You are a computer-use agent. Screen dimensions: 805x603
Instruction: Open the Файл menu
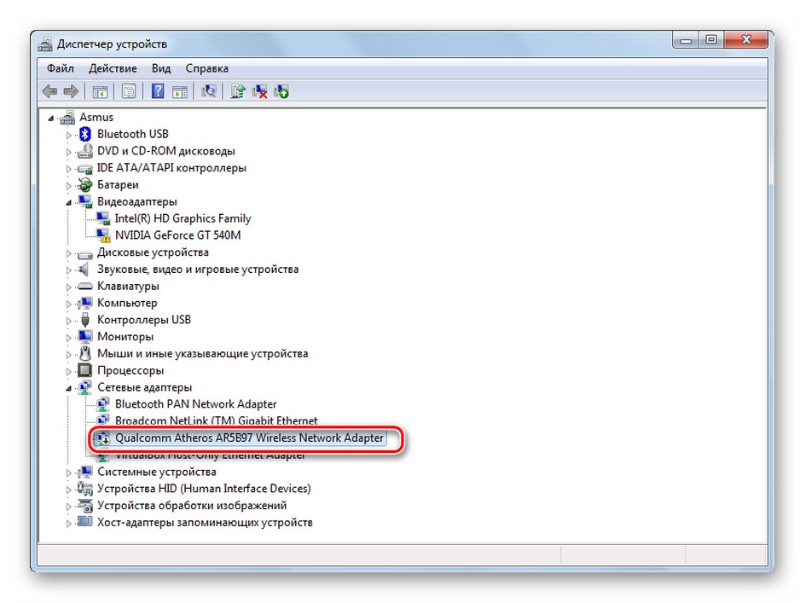61,68
